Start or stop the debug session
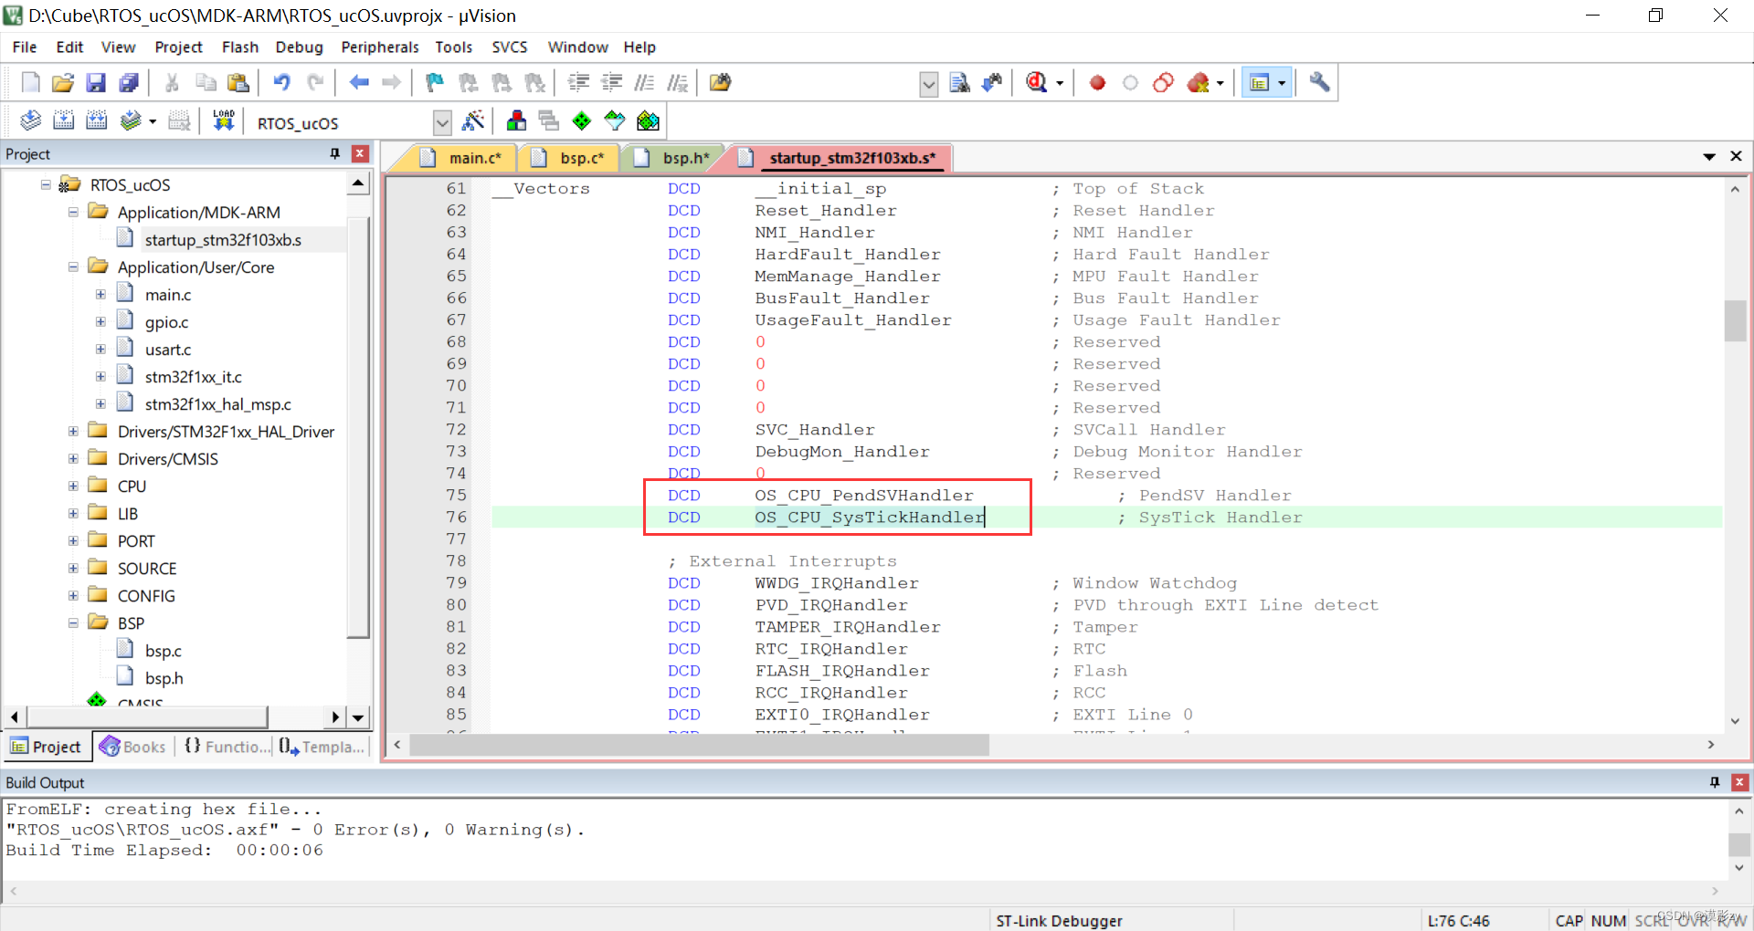This screenshot has height=931, width=1754. [1036, 83]
